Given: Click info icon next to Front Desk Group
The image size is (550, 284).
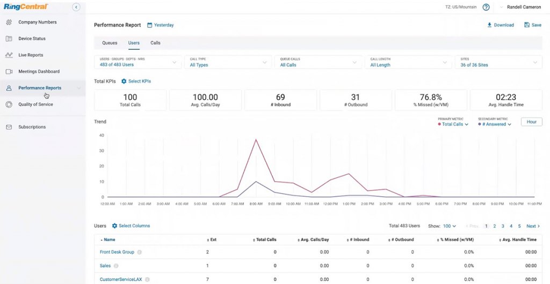Looking at the screenshot, I should [x=139, y=252].
